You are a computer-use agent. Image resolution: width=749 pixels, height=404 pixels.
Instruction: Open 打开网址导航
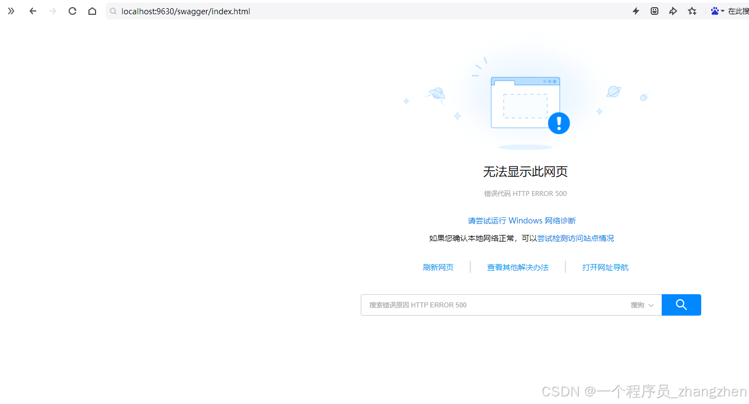pos(605,267)
